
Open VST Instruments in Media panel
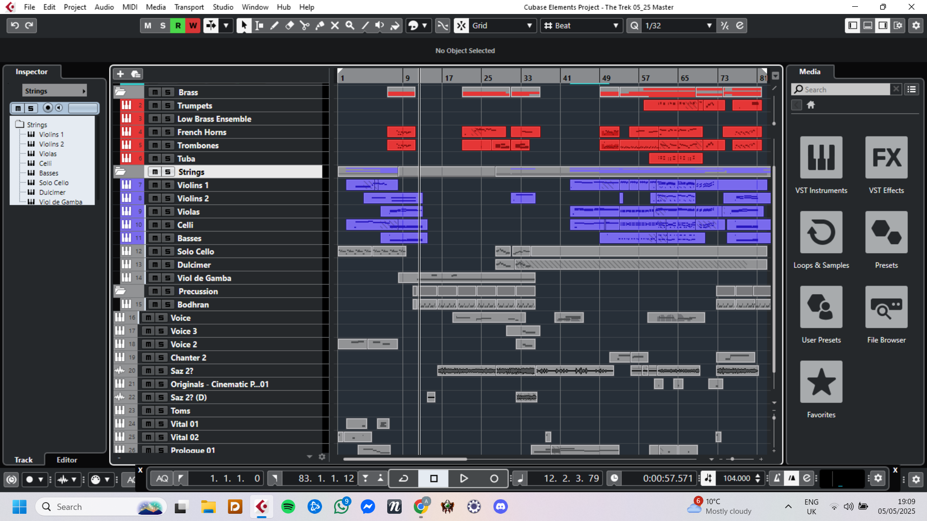[821, 158]
